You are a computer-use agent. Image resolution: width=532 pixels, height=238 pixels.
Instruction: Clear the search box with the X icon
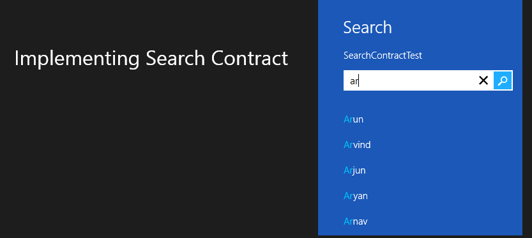483,80
